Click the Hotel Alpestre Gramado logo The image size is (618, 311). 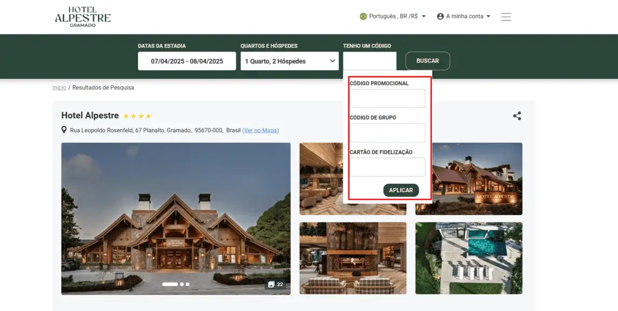(83, 17)
